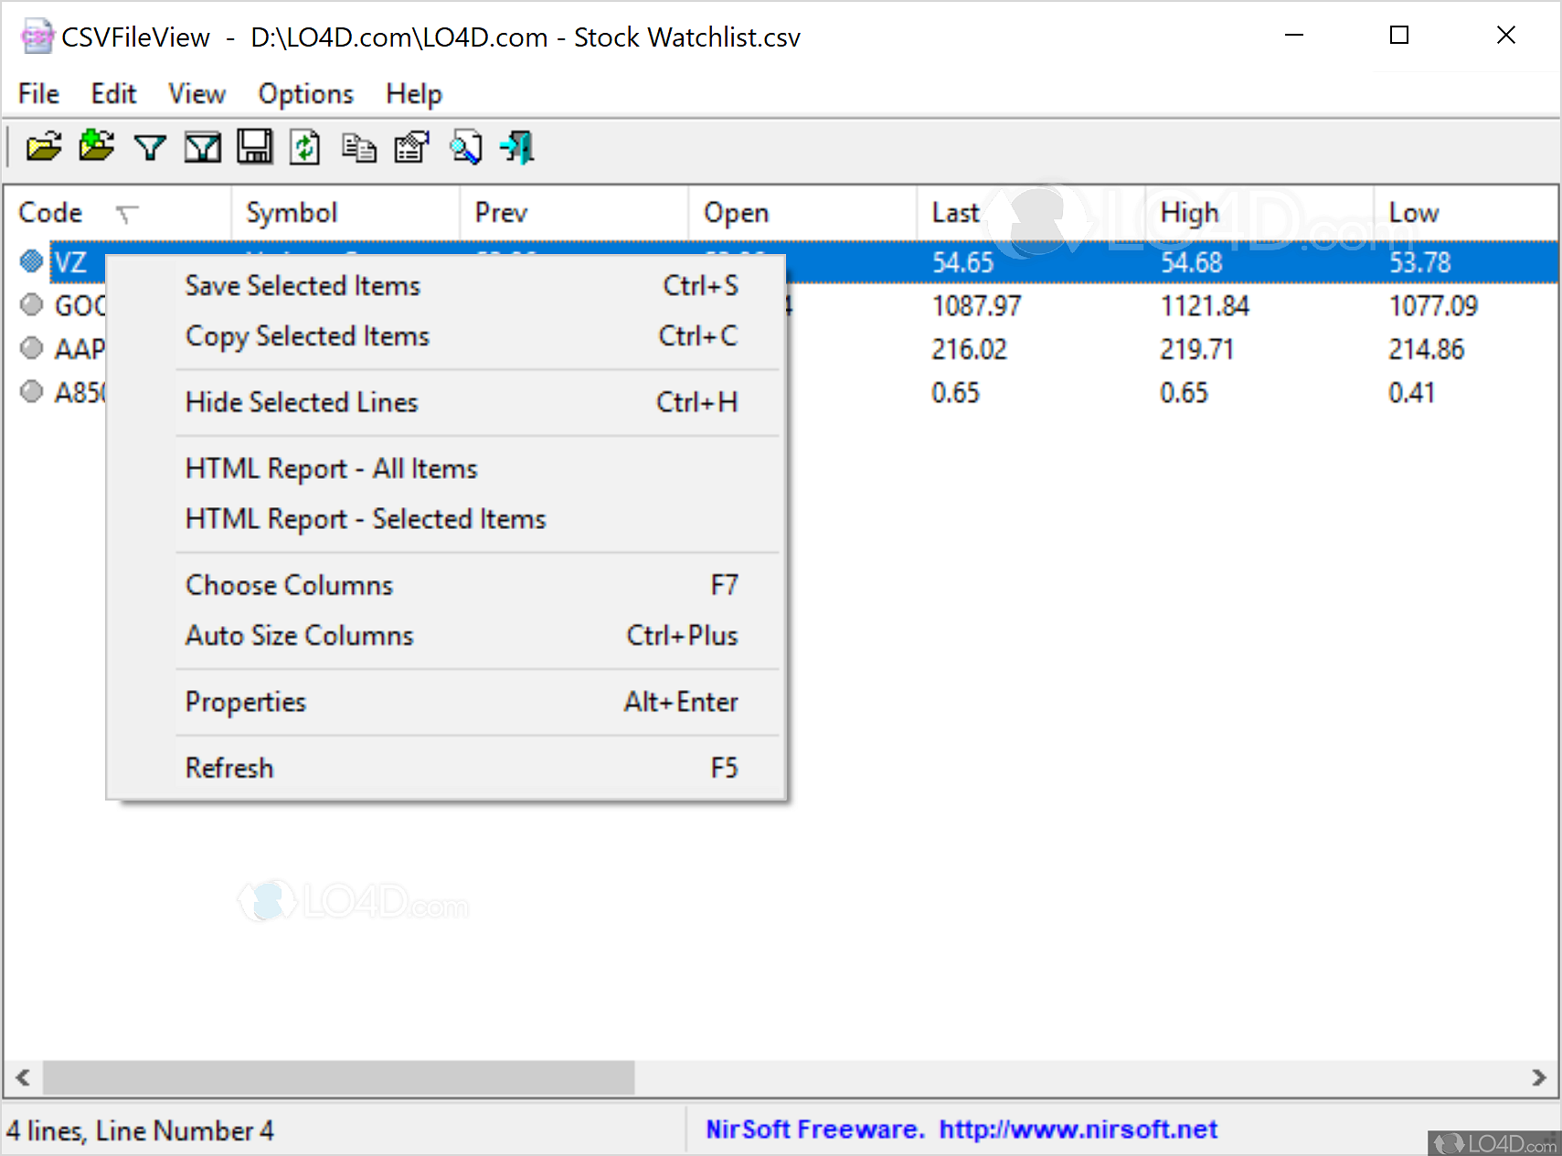This screenshot has height=1156, width=1562.
Task: Maximize the CSVFileView window
Action: coord(1399,36)
